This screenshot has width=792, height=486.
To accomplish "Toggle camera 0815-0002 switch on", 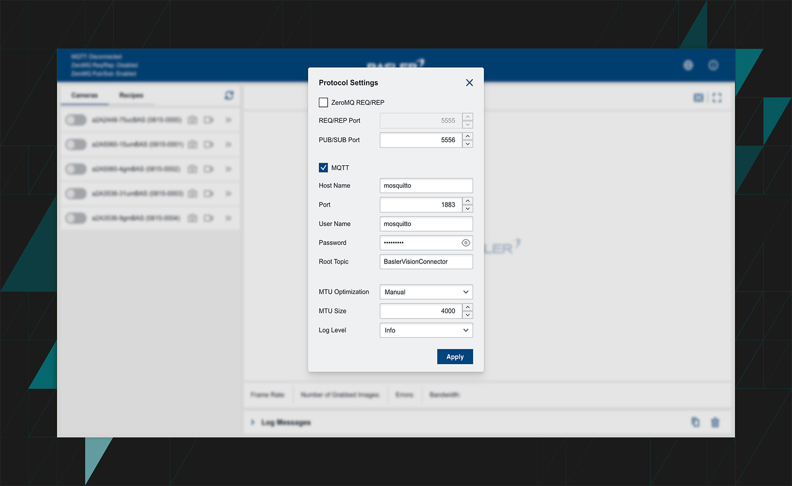I will (76, 169).
